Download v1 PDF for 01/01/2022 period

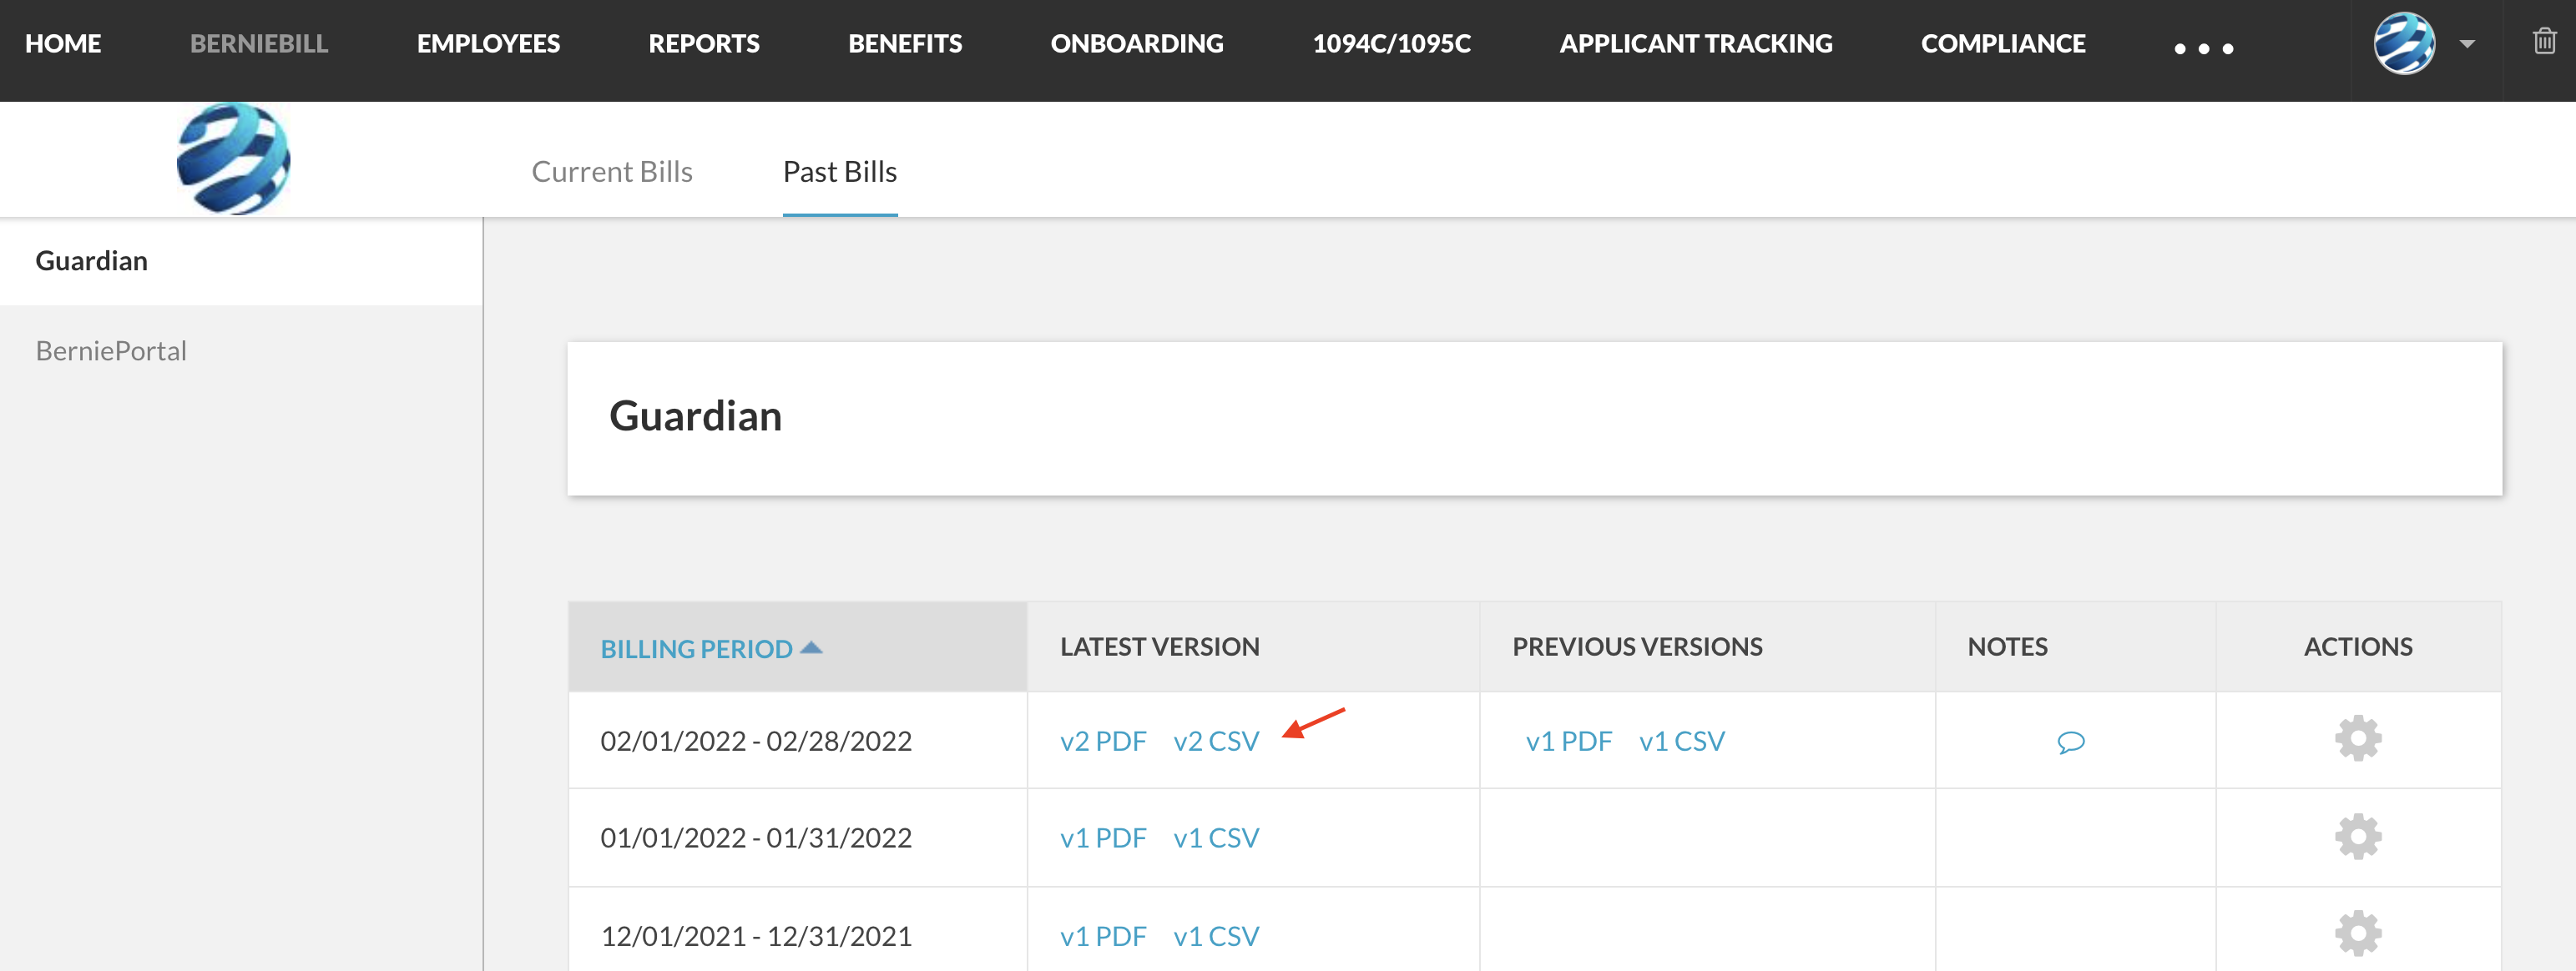coord(1103,838)
